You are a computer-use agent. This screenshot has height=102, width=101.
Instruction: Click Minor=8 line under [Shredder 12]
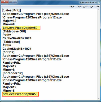pyautogui.click(x=8, y=91)
